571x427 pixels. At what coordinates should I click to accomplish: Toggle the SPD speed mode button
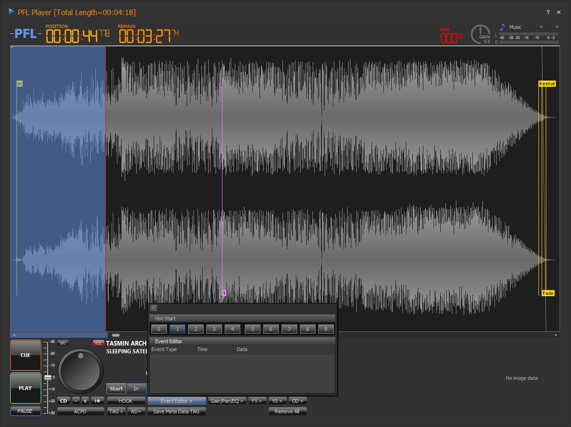pos(63,343)
